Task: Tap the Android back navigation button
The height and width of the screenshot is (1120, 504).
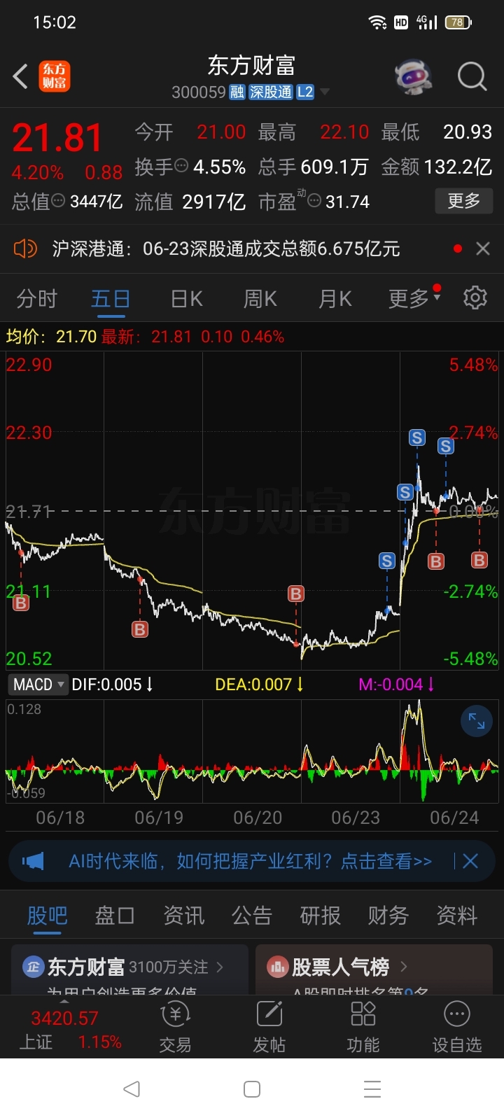Action: 132,1088
